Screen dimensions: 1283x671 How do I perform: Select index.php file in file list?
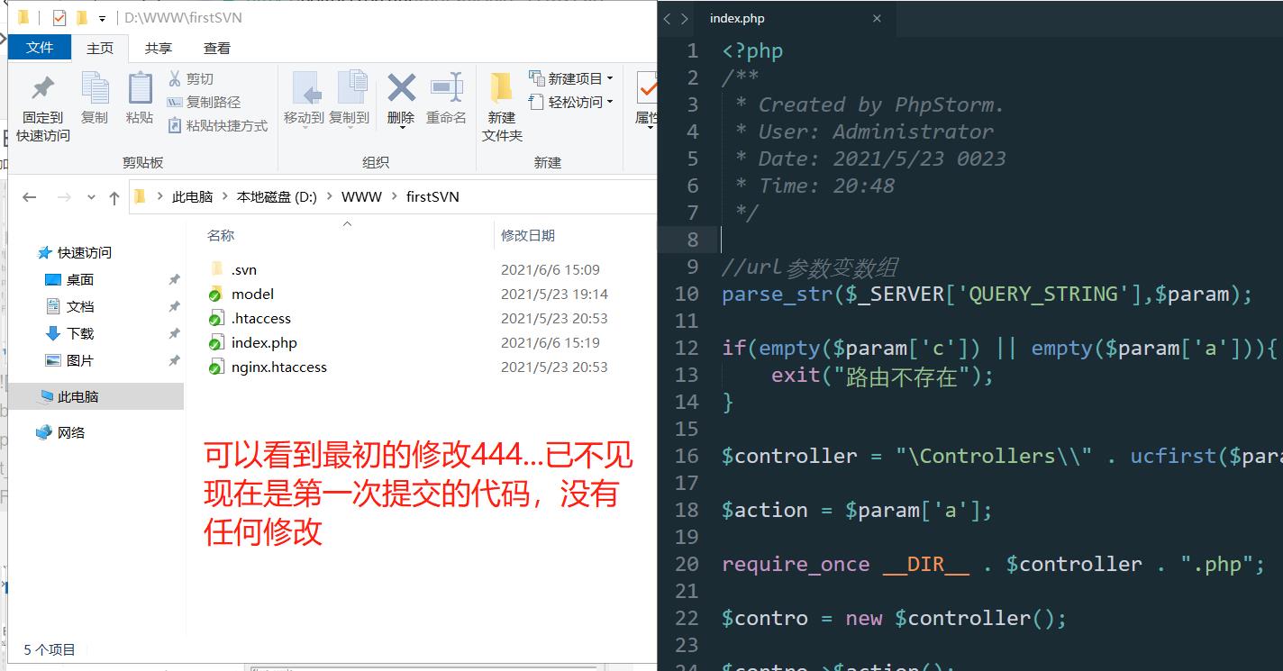click(x=252, y=342)
